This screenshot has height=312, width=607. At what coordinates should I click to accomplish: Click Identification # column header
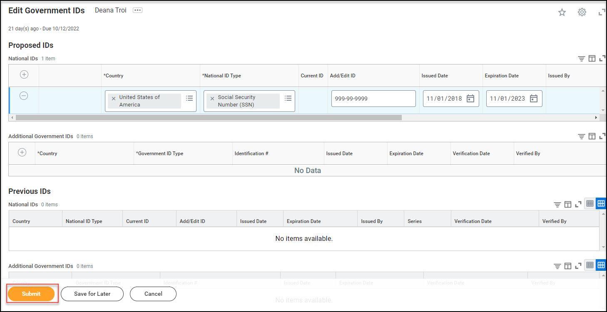(x=251, y=154)
